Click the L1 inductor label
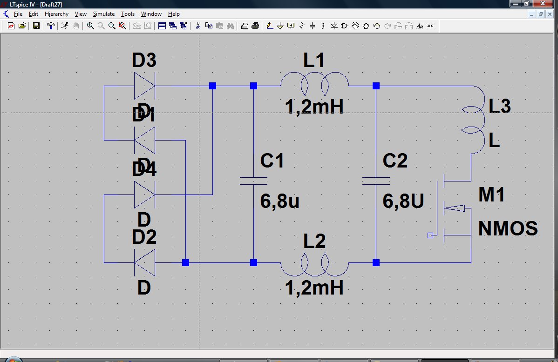This screenshot has width=558, height=362. click(314, 60)
